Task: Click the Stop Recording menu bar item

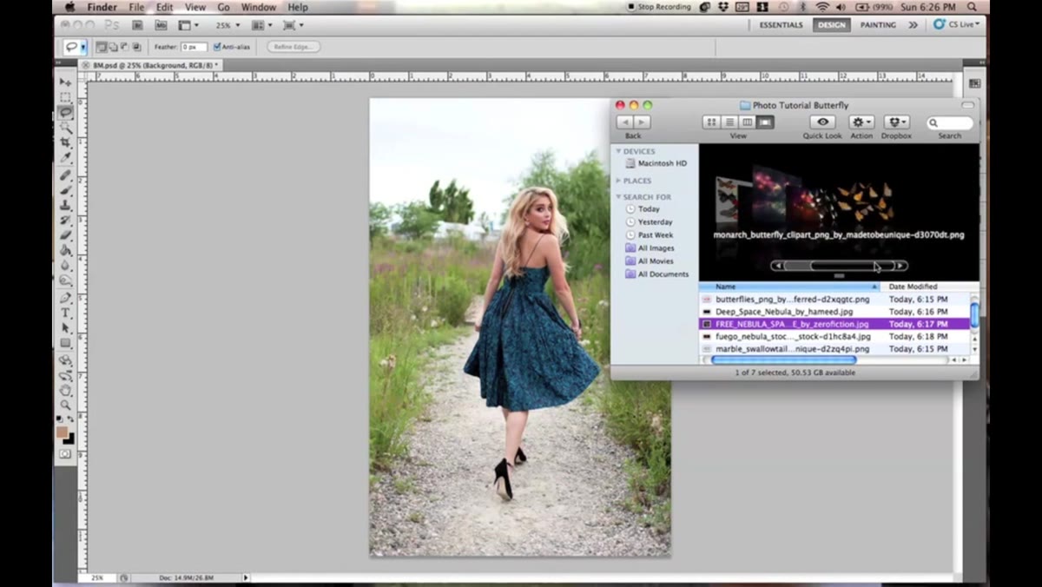Action: pyautogui.click(x=660, y=7)
